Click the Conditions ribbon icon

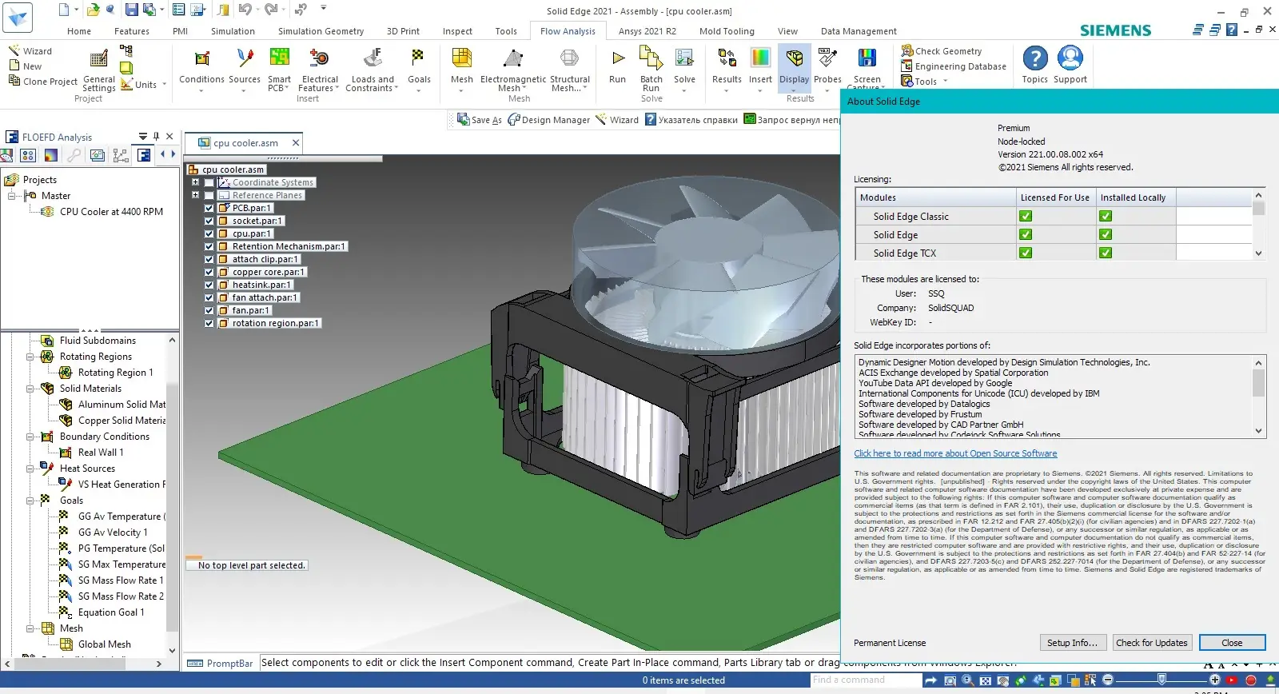(x=201, y=58)
